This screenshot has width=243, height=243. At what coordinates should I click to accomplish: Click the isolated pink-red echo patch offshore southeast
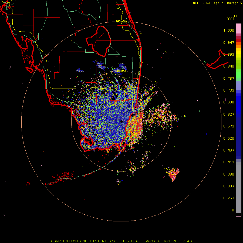[173, 174]
